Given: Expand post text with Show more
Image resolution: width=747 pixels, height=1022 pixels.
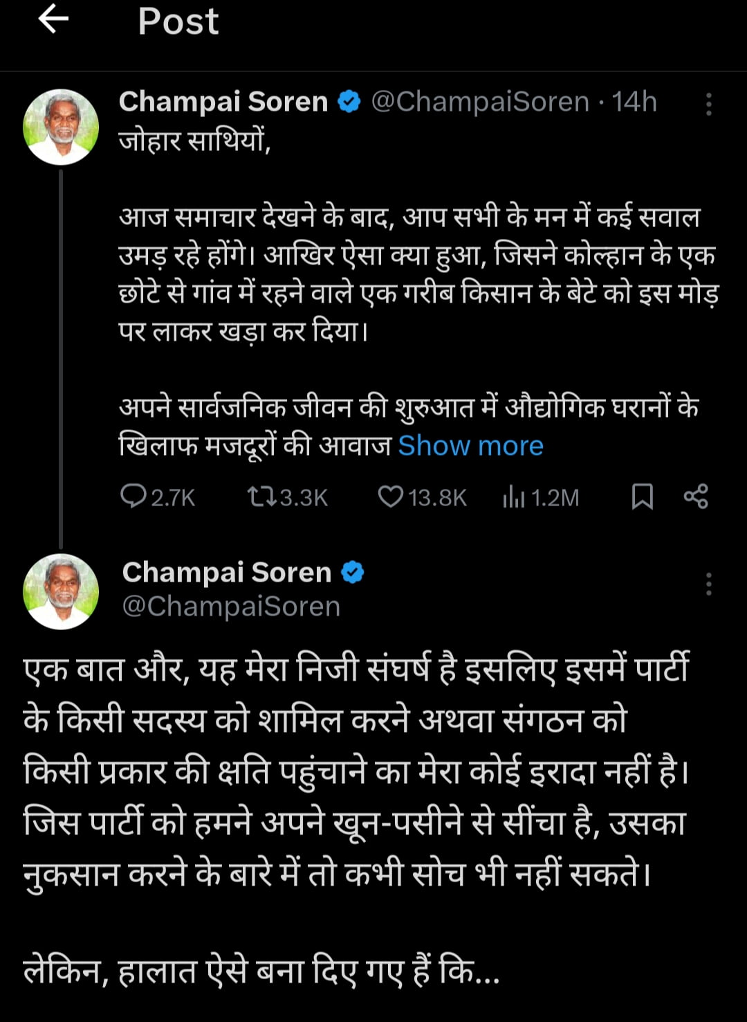Looking at the screenshot, I should tap(470, 446).
